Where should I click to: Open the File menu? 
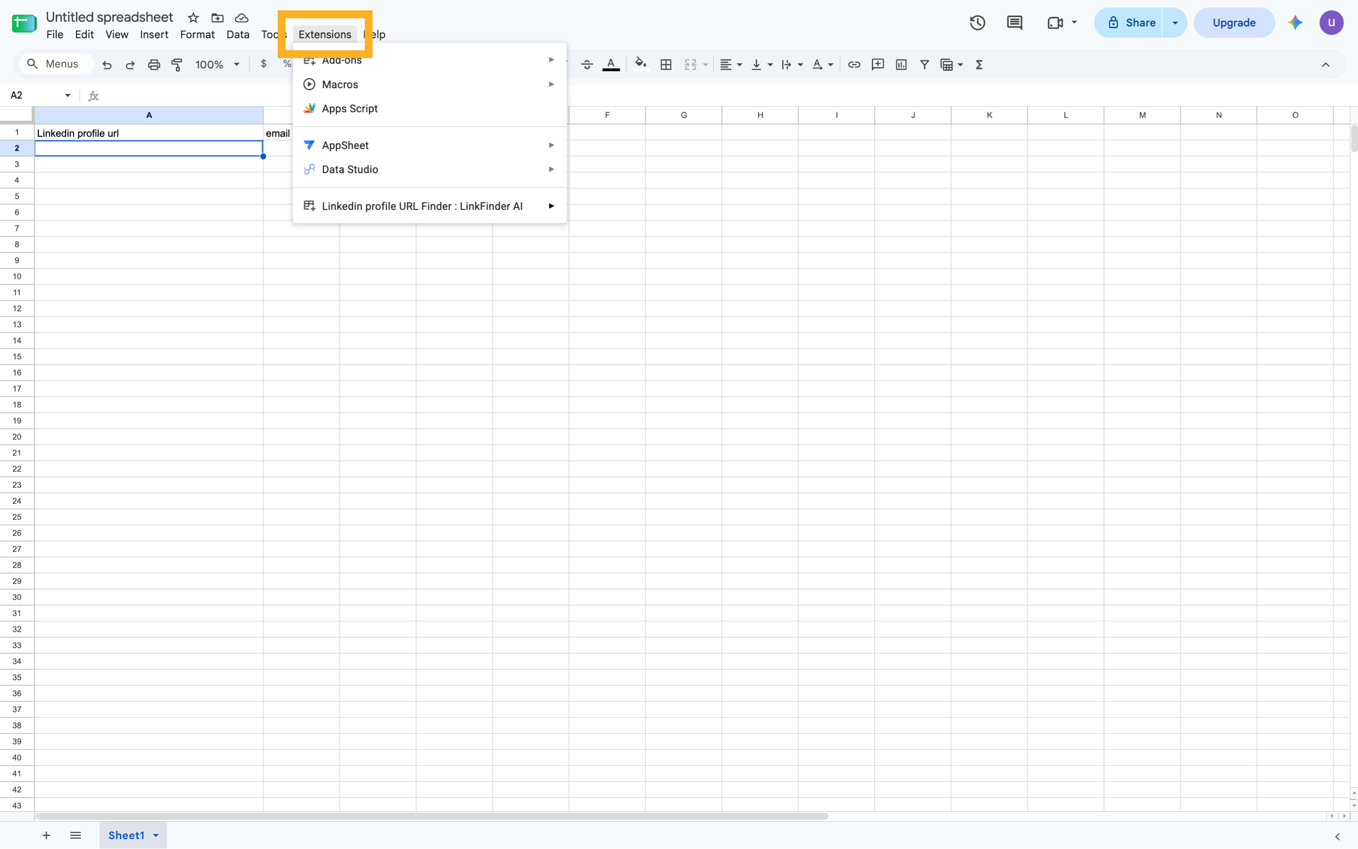click(55, 34)
